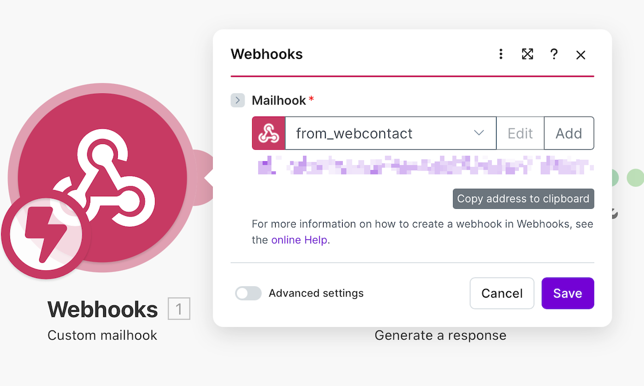This screenshot has width=644, height=386.
Task: Open the from_webcontact dropdown
Action: coord(390,134)
